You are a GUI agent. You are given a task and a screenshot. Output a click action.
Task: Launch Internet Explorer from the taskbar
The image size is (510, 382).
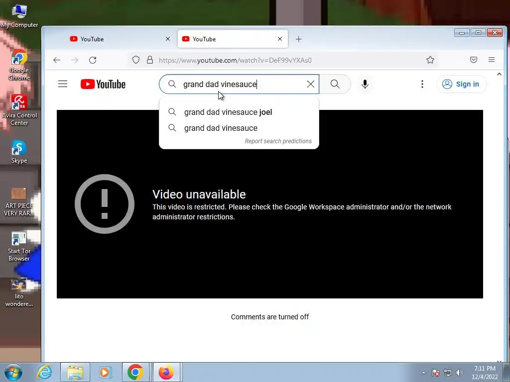pos(44,372)
